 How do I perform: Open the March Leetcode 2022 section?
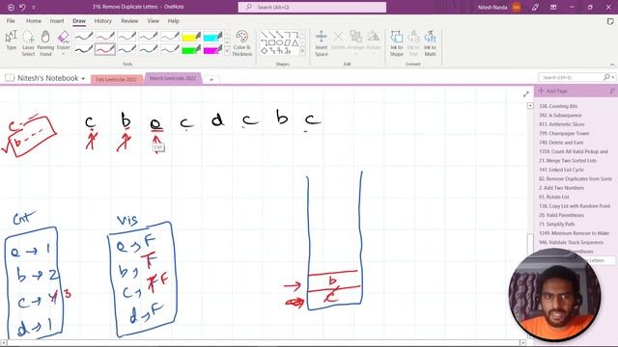pyautogui.click(x=173, y=78)
